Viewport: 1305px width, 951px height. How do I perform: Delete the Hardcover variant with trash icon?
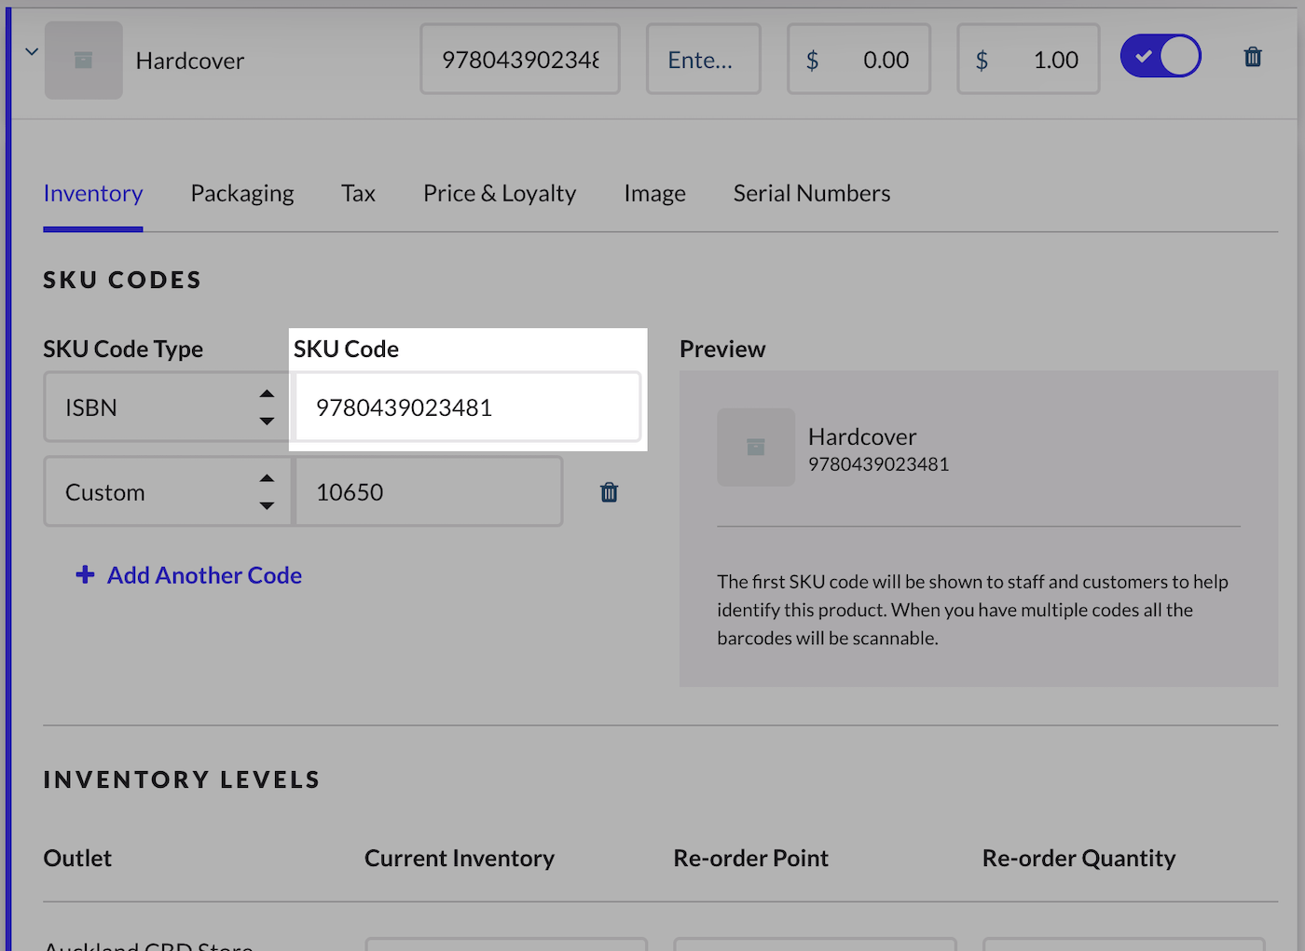click(x=1253, y=58)
